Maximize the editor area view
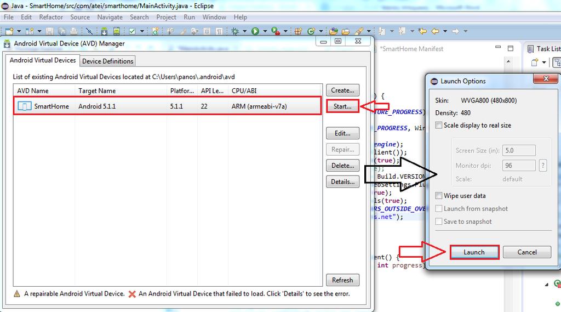 click(x=511, y=48)
